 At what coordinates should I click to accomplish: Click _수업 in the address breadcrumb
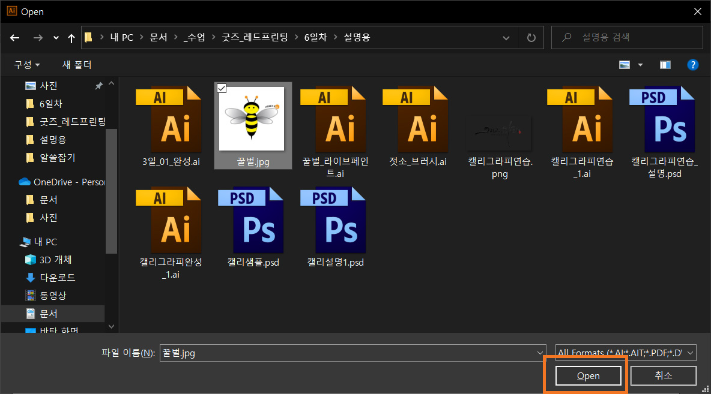pos(194,38)
